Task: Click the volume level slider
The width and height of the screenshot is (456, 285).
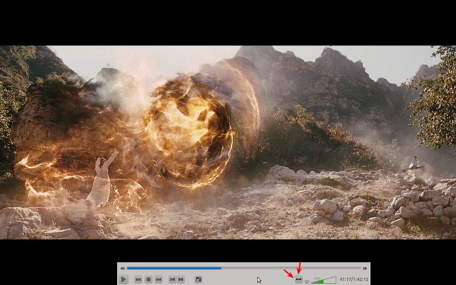Action: point(323,280)
